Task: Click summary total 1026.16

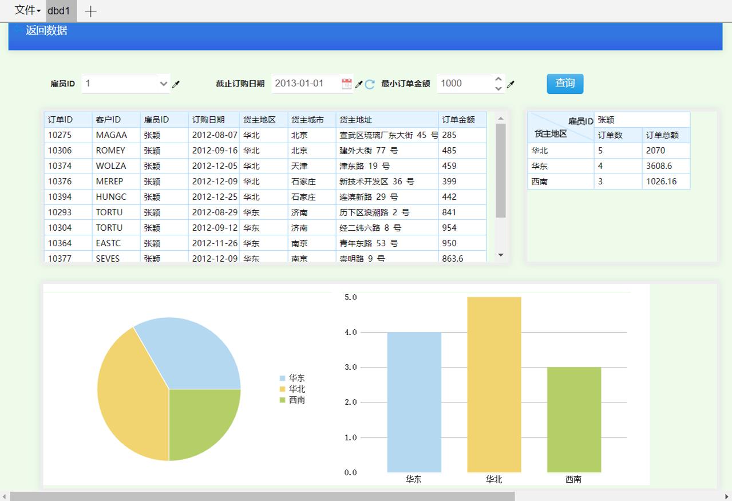Action: [666, 182]
